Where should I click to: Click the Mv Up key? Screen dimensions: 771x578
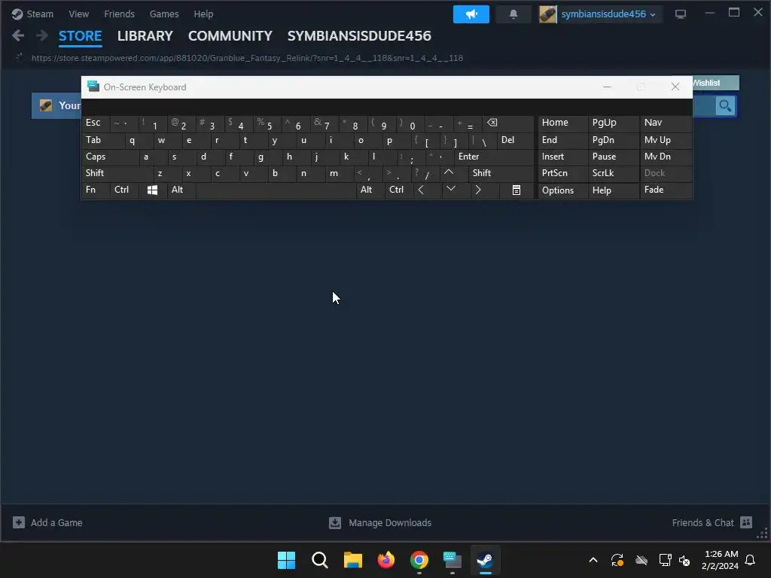tap(666, 140)
